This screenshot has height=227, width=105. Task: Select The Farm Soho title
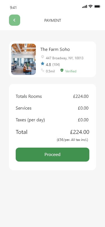click(x=55, y=49)
